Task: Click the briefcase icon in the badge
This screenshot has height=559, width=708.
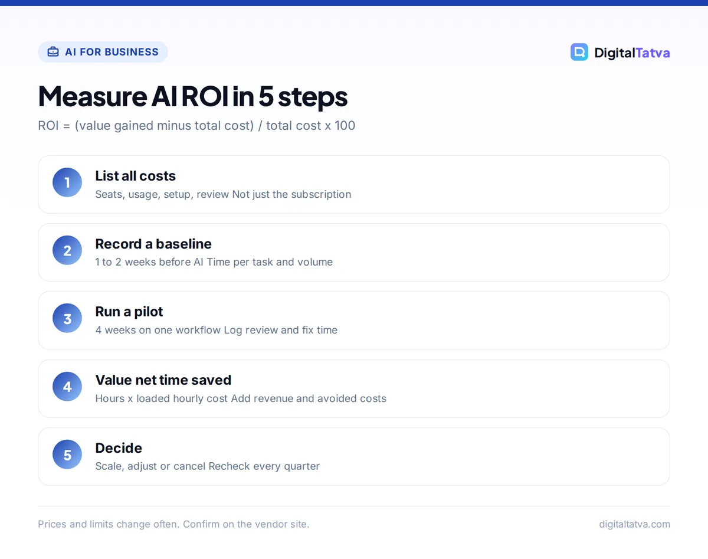Action: [x=53, y=52]
